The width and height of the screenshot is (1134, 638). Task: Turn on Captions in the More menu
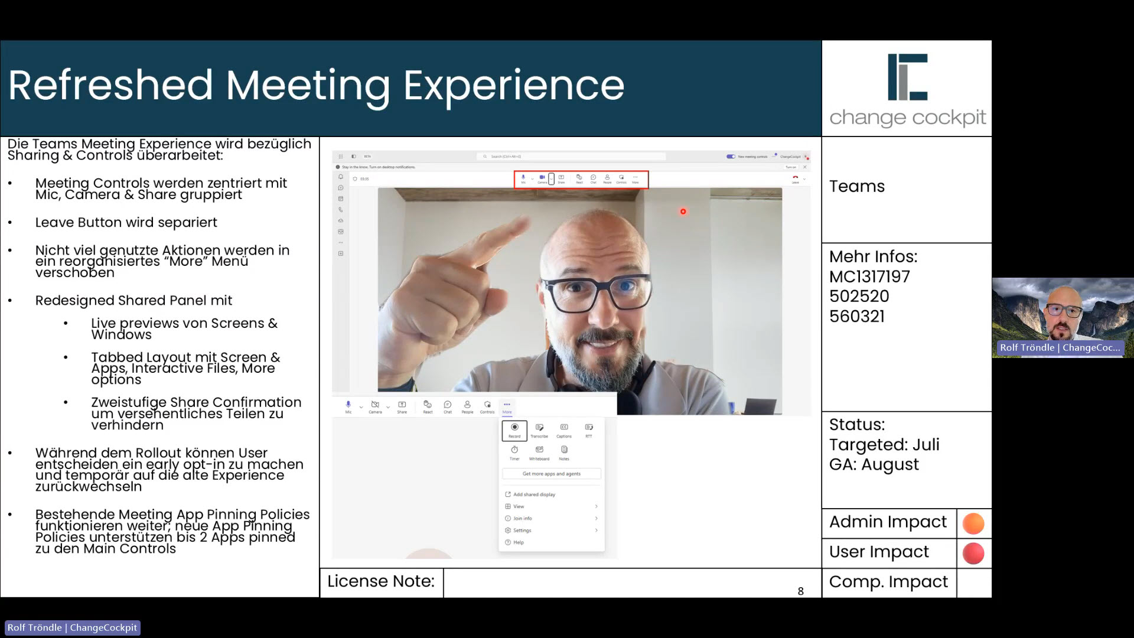coord(564,431)
